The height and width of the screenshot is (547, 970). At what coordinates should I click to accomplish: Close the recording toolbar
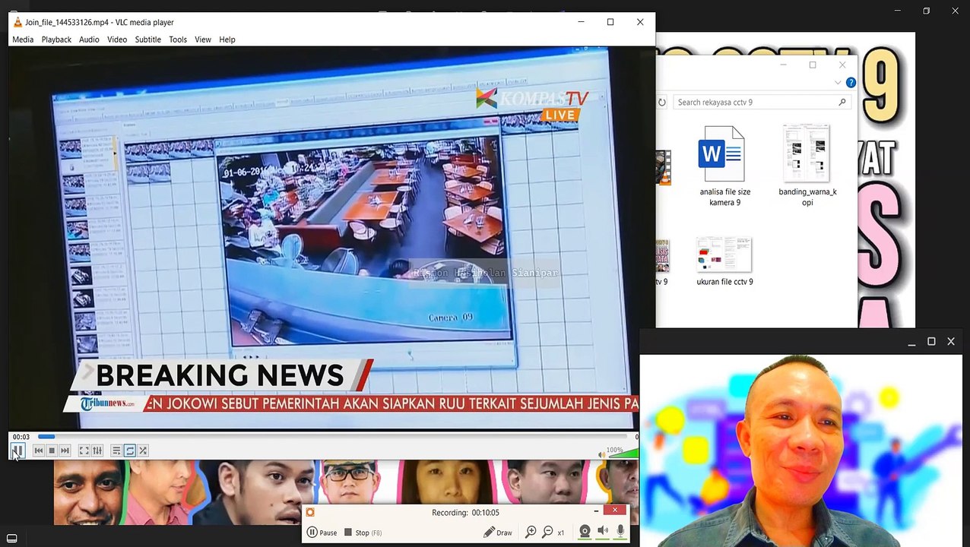615,510
